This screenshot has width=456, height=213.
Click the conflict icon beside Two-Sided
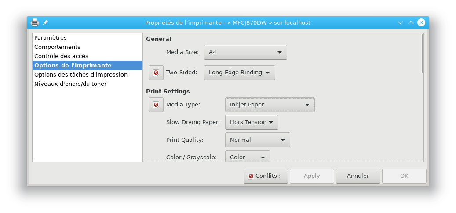(x=156, y=73)
